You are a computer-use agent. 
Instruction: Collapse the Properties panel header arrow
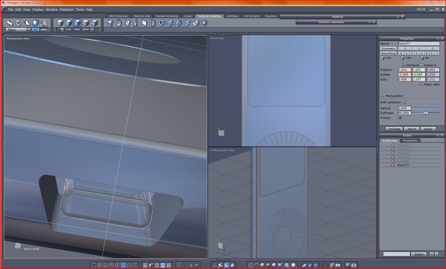[x=438, y=39]
